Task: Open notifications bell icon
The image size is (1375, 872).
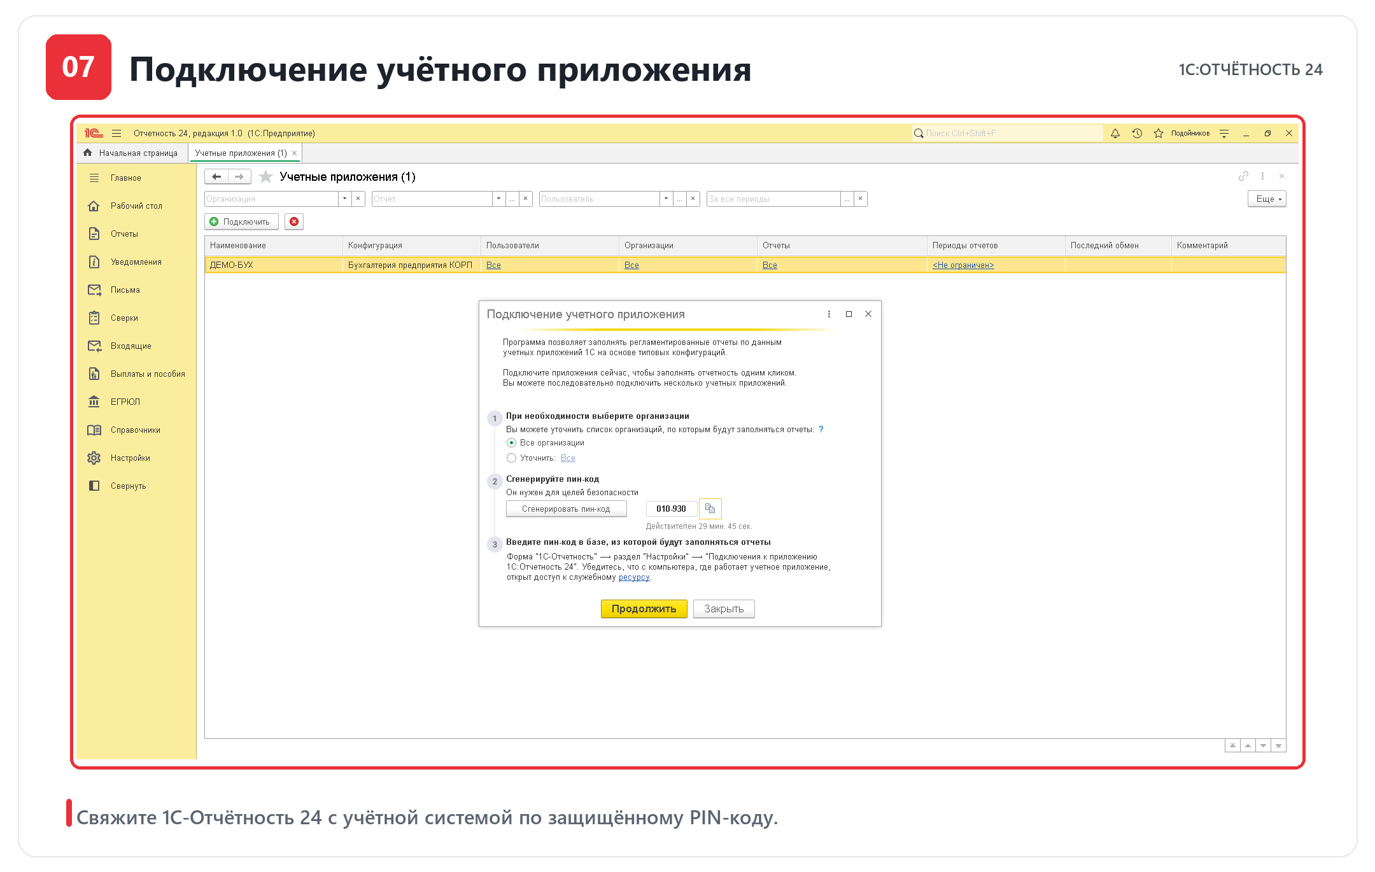Action: click(1115, 133)
